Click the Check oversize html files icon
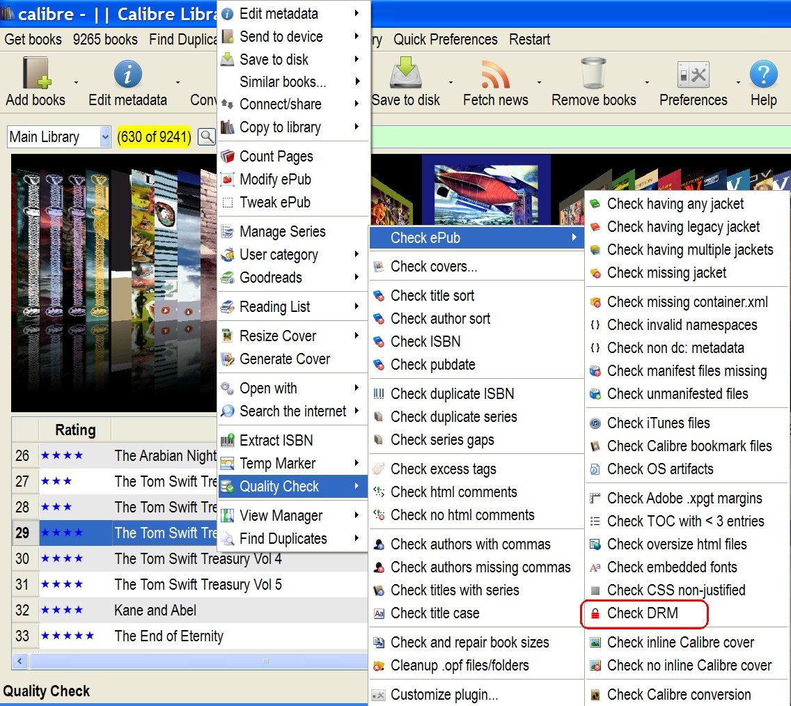The width and height of the screenshot is (791, 706). click(595, 544)
